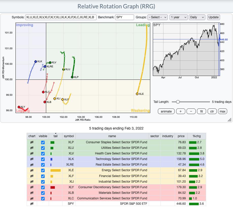Select the XLY marker on the graph
The width and height of the screenshot is (233, 207).
pos(19,107)
